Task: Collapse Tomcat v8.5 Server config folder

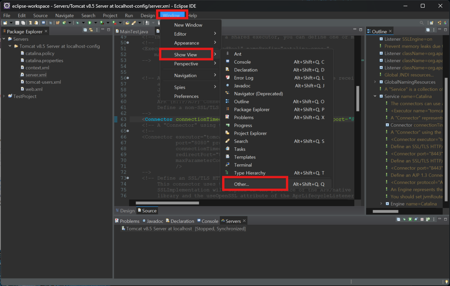Action: click(10, 46)
